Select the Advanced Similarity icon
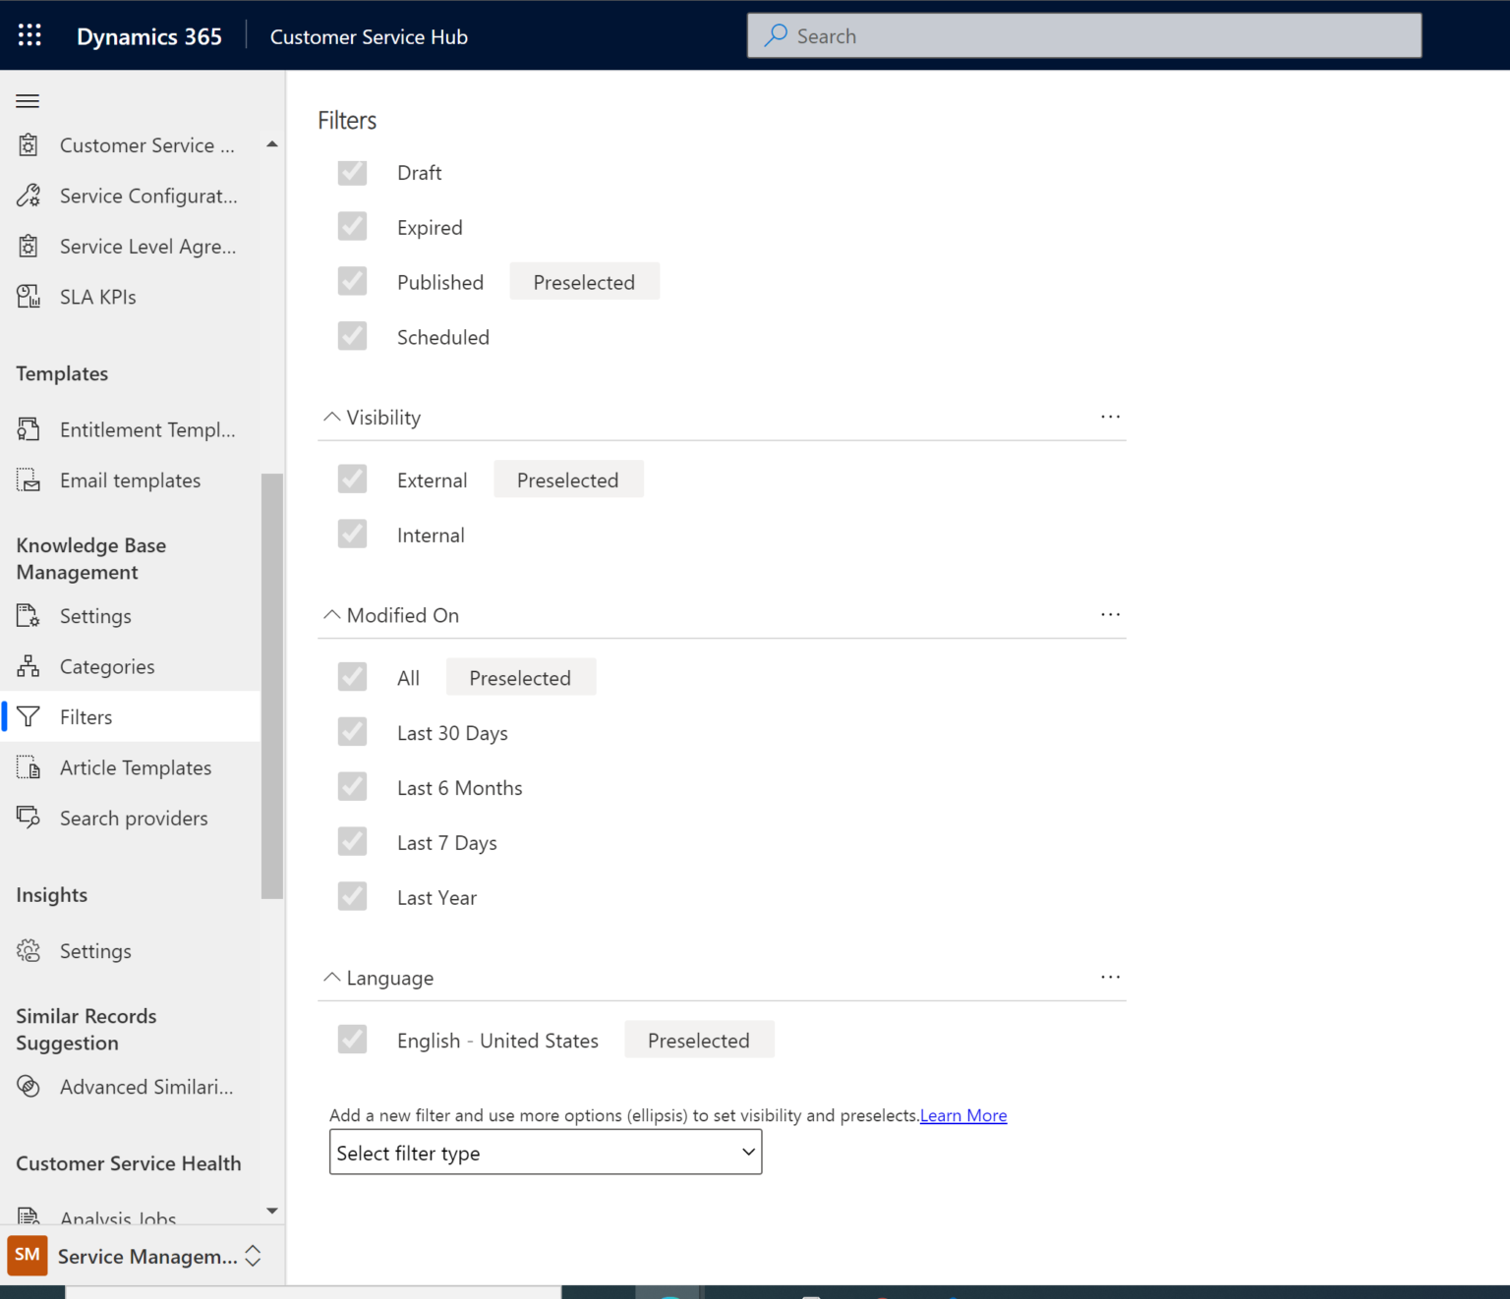The height and width of the screenshot is (1299, 1510). pos(28,1086)
